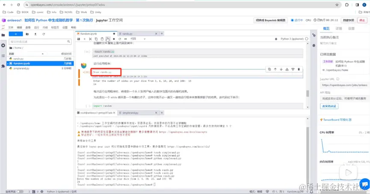
Task: Open the 内核 menu
Action: tap(45, 28)
